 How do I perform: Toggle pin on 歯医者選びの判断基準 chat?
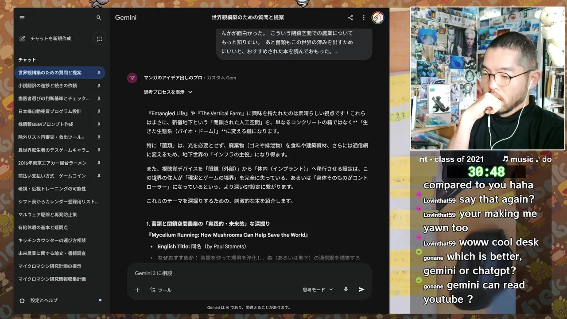[99, 98]
